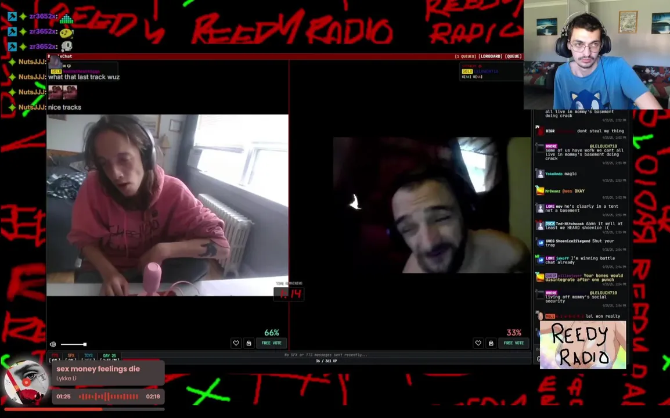Click the 66% vote percentage
Viewport: 670px width, 418px height.
click(x=272, y=333)
